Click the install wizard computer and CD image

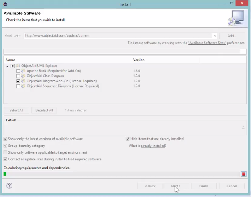click(x=236, y=18)
